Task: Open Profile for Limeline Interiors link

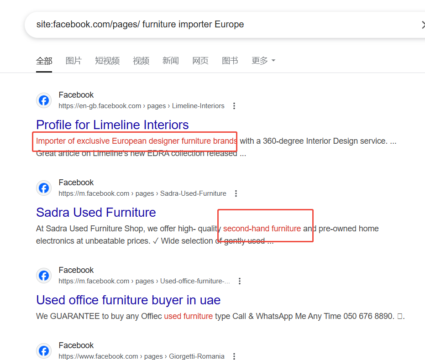Action: pyautogui.click(x=112, y=125)
